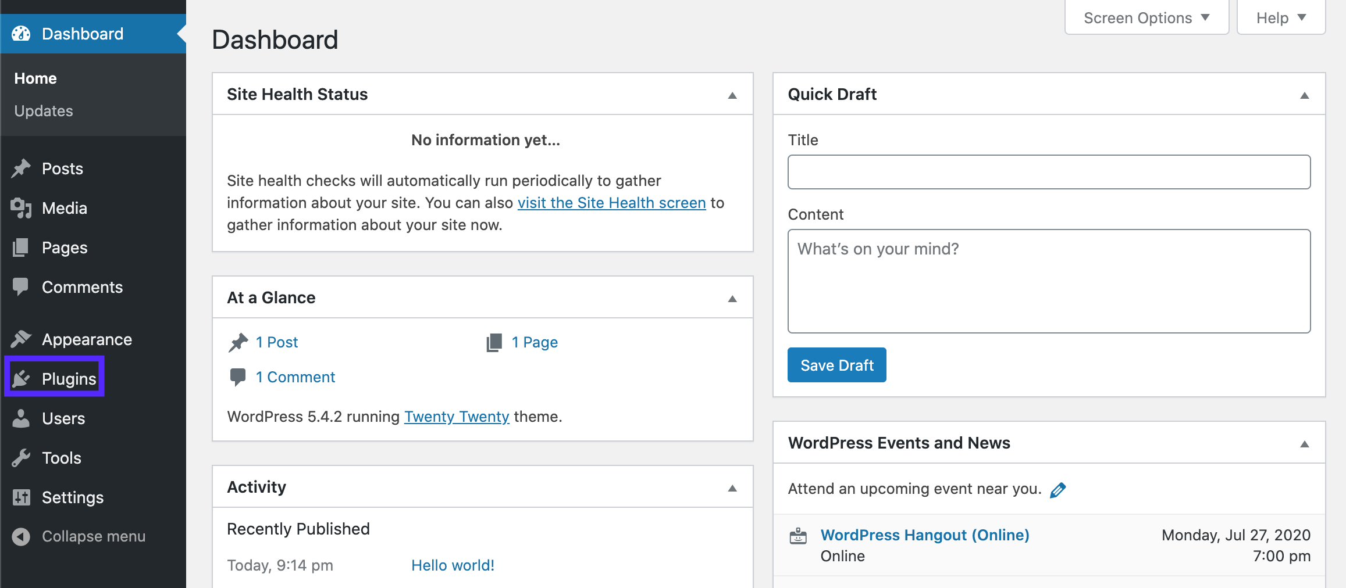The width and height of the screenshot is (1346, 588).
Task: Open the Appearance menu label
Action: (x=87, y=339)
